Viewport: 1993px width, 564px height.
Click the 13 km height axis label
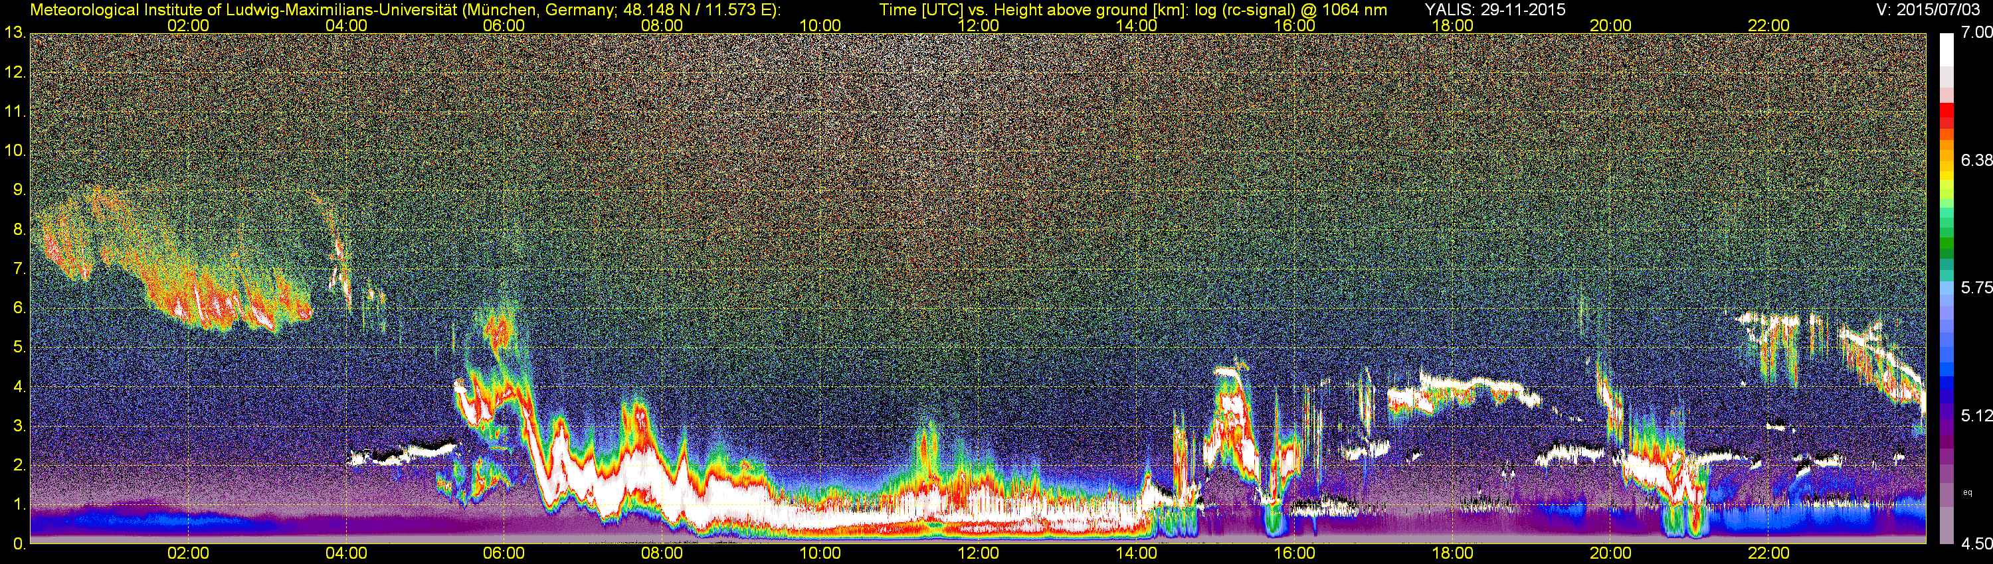click(15, 33)
